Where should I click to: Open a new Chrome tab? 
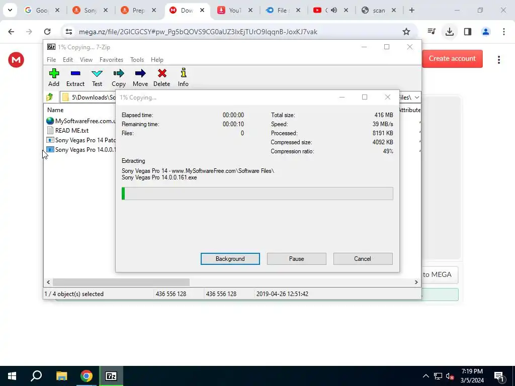411,10
